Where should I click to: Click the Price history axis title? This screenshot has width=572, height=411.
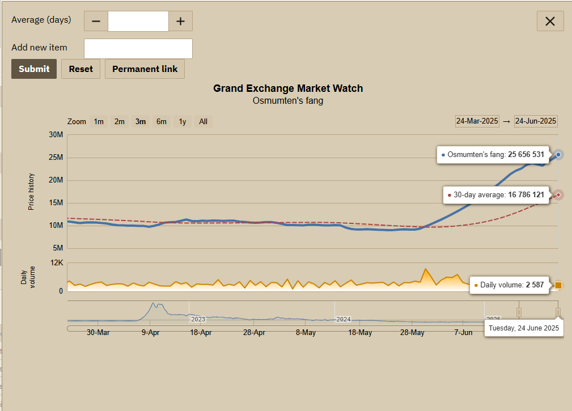[31, 192]
